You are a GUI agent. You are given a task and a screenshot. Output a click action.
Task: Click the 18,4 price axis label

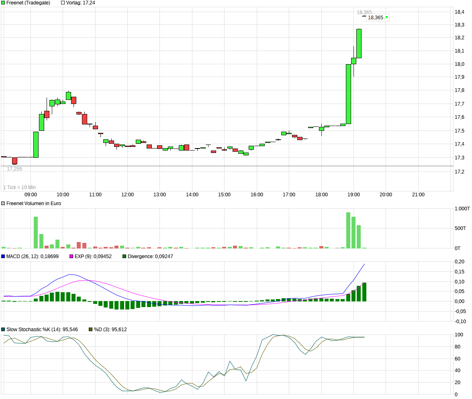(460, 12)
